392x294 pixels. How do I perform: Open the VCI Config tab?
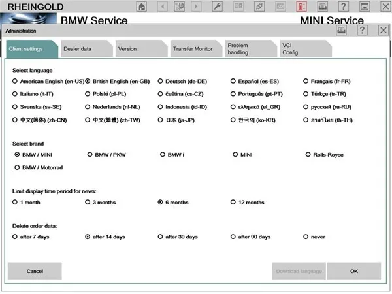click(x=306, y=49)
